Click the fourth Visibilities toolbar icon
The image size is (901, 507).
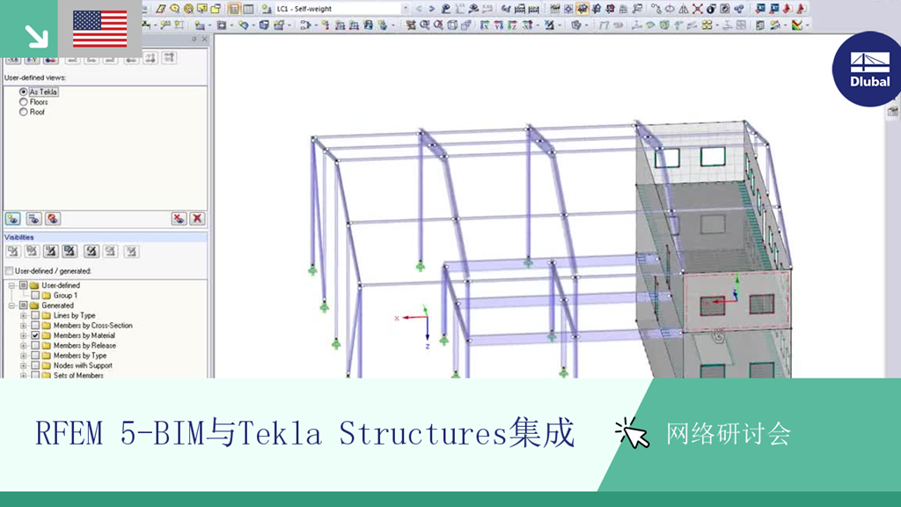tap(70, 251)
